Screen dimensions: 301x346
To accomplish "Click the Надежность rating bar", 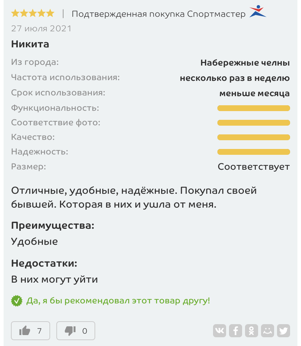I will coord(253,152).
